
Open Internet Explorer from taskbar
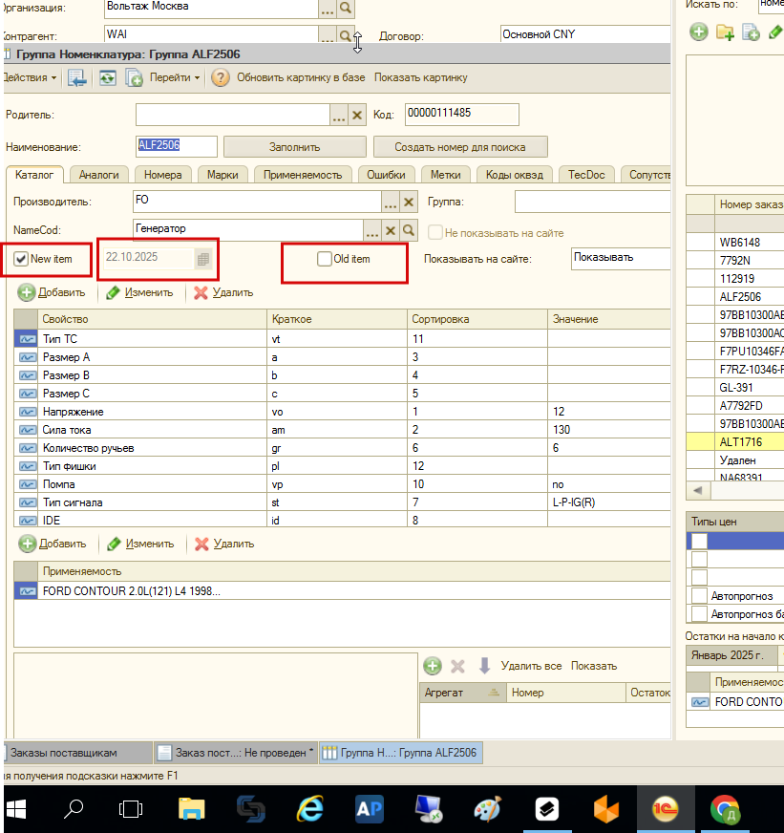click(x=309, y=810)
